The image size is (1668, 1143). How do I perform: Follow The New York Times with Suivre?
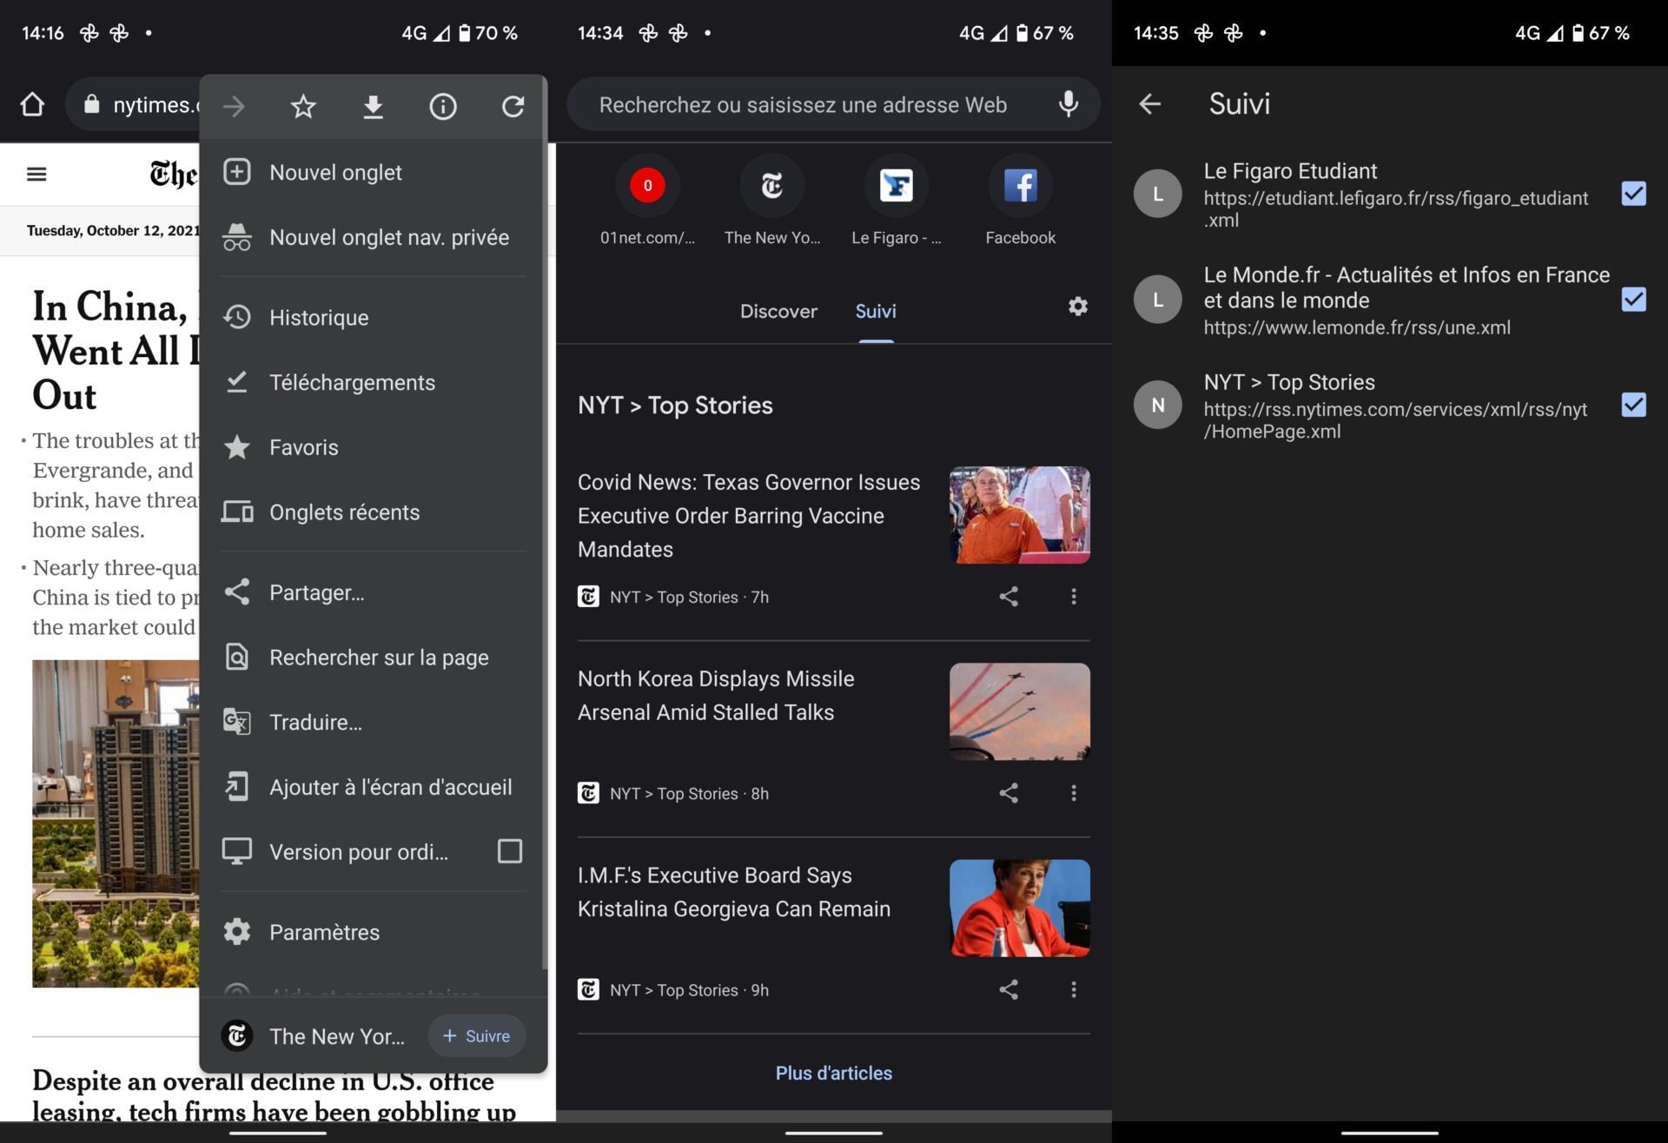(477, 1036)
